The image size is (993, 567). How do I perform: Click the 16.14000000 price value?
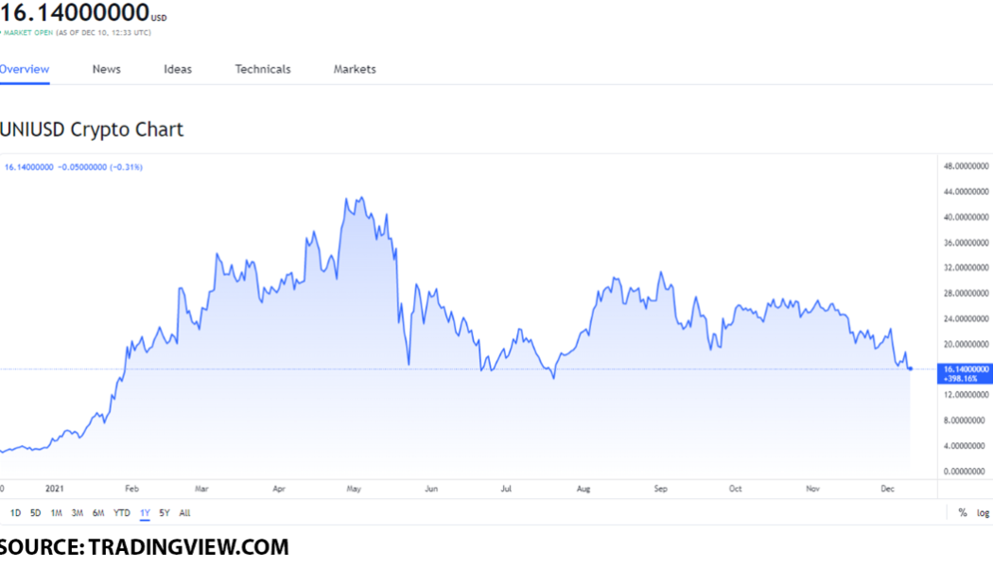pyautogui.click(x=71, y=14)
